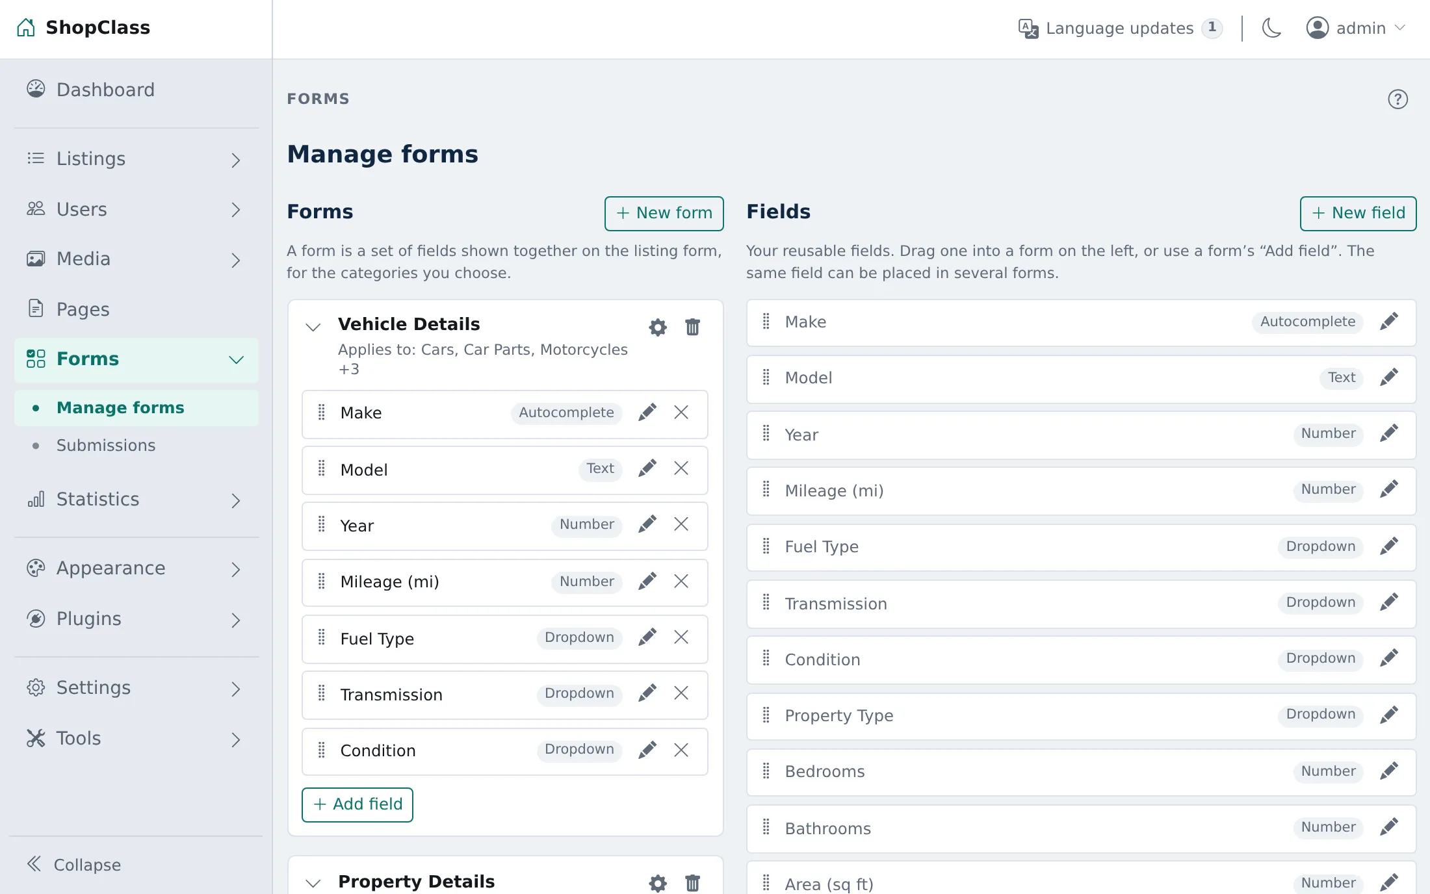Open Vehicle Details form settings gear
The image size is (1430, 894).
(x=658, y=327)
